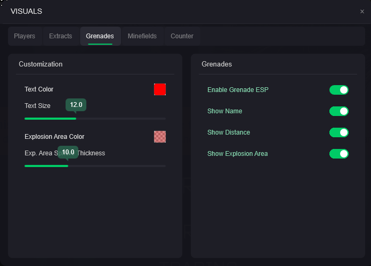This screenshot has width=371, height=266.
Task: Open the Counter tab
Action: pyautogui.click(x=182, y=36)
